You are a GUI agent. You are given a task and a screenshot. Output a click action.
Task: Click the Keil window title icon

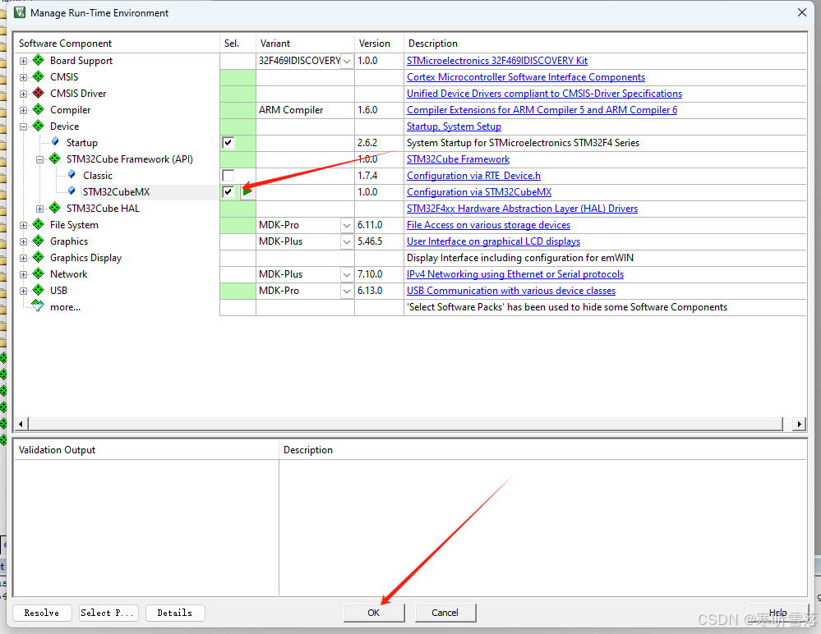[20, 12]
